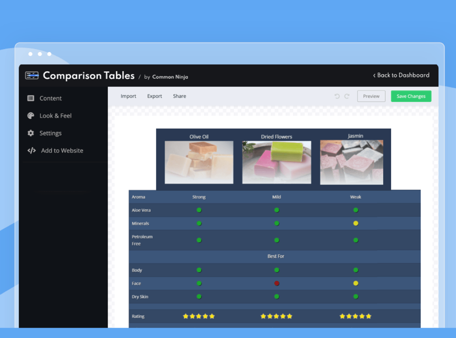Click the Dry Skin row label
456x338 pixels.
click(140, 297)
